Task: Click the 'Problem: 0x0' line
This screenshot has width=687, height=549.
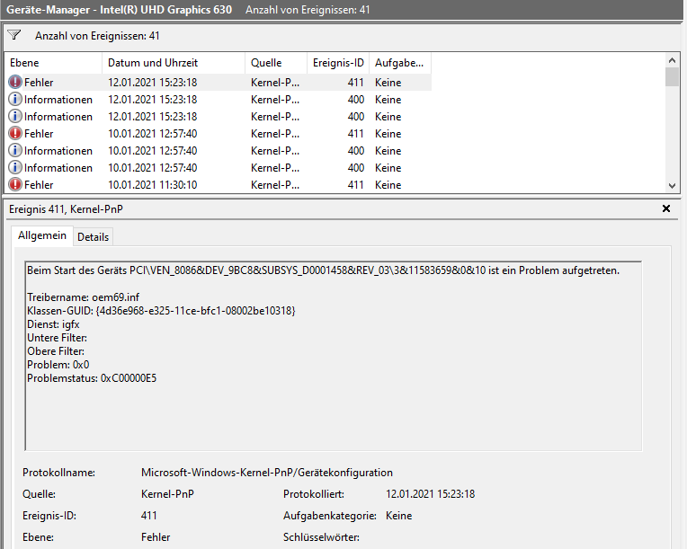Action: (58, 365)
